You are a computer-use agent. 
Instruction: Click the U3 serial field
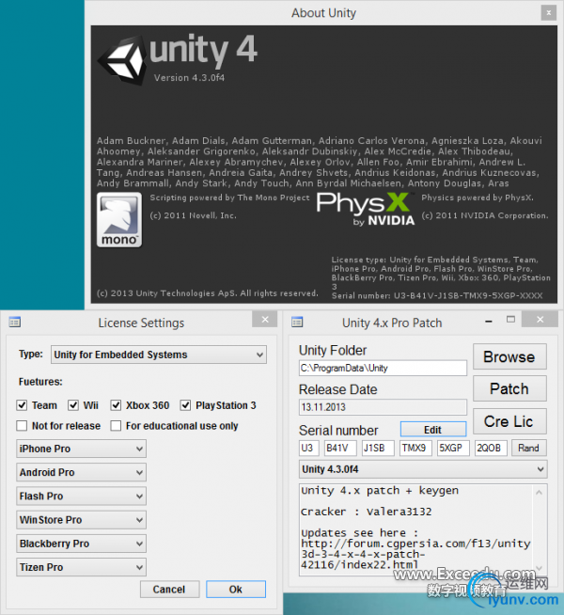309,448
